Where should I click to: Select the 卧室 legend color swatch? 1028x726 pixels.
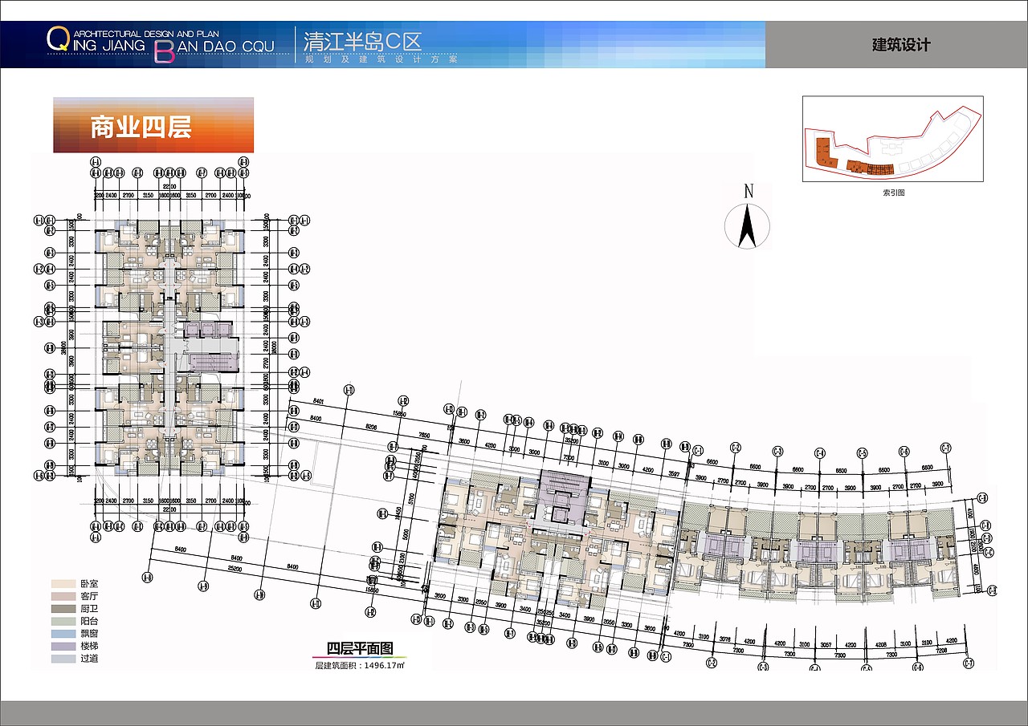tap(63, 584)
